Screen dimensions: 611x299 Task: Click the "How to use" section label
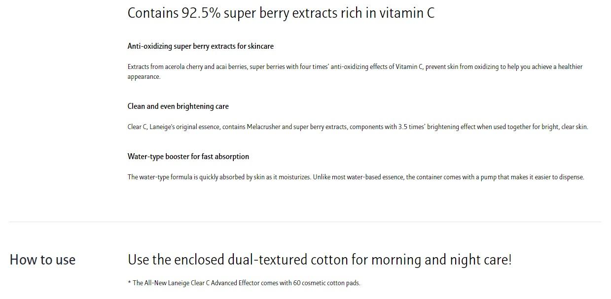42,260
